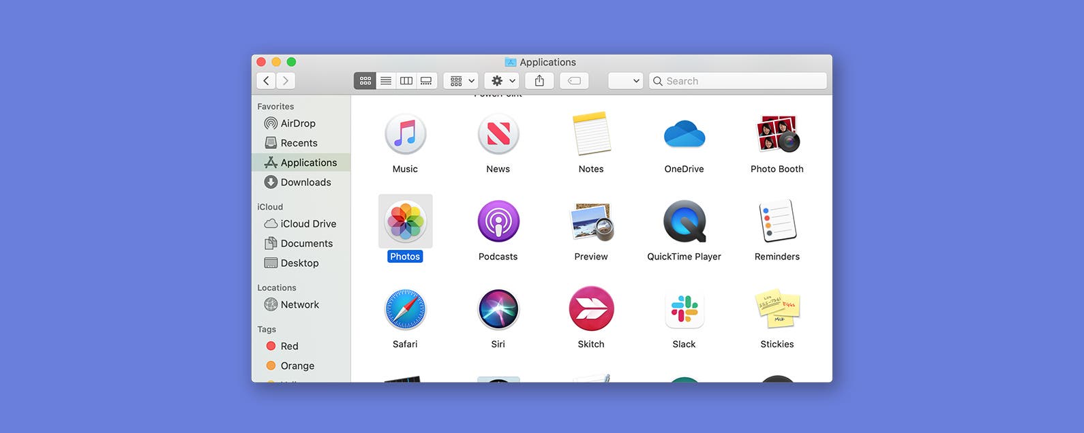Go back with the left chevron button
This screenshot has width=1084, height=433.
click(x=266, y=81)
